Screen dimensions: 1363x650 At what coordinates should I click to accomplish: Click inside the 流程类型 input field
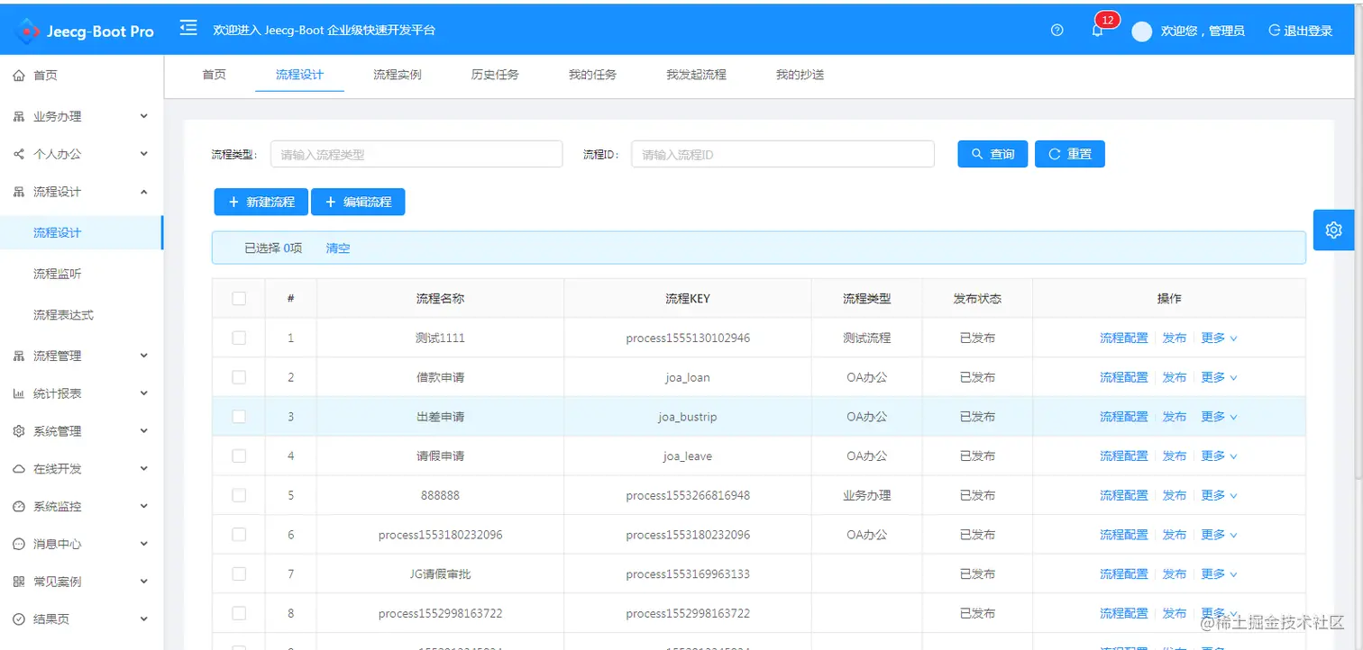point(416,153)
